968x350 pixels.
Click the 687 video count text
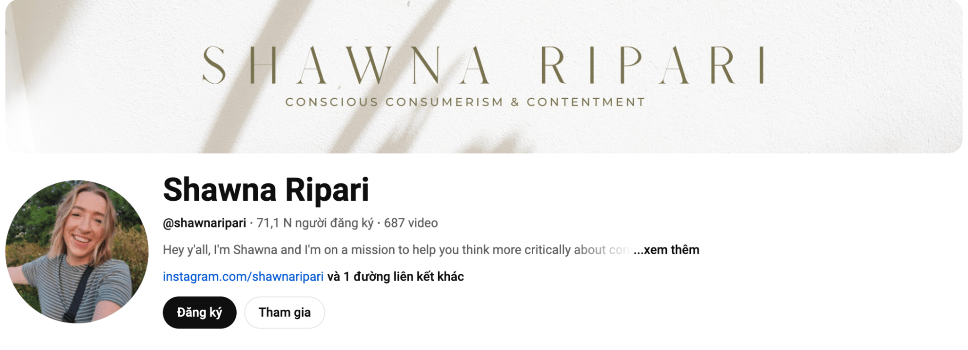pyautogui.click(x=411, y=223)
